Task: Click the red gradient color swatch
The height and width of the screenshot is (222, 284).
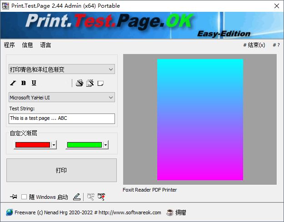Action: pos(33,145)
